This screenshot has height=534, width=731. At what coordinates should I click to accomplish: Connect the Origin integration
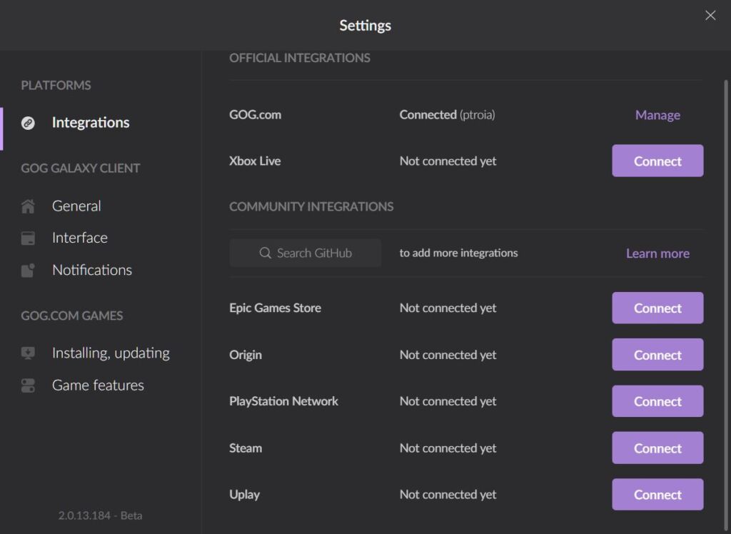click(x=657, y=355)
